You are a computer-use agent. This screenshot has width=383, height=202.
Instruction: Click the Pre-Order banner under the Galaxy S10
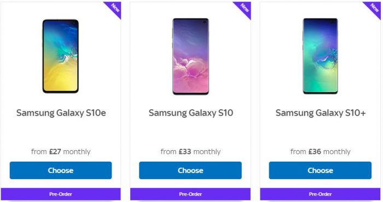coord(190,194)
